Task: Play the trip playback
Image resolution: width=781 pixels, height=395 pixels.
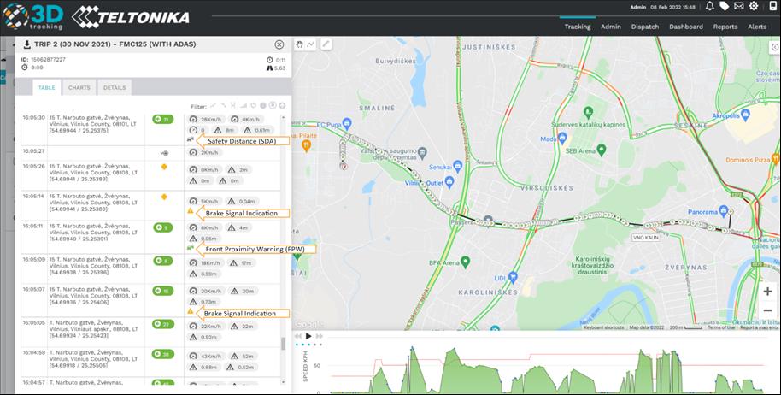Action: point(308,336)
